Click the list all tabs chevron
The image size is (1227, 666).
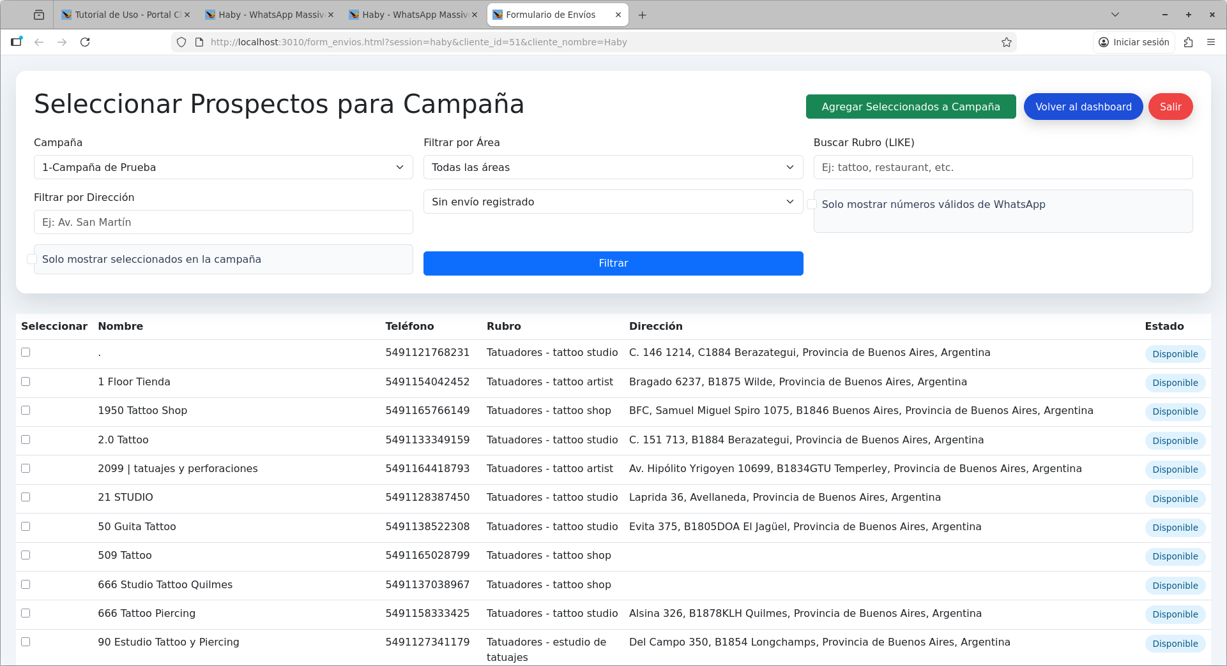[x=1115, y=15]
